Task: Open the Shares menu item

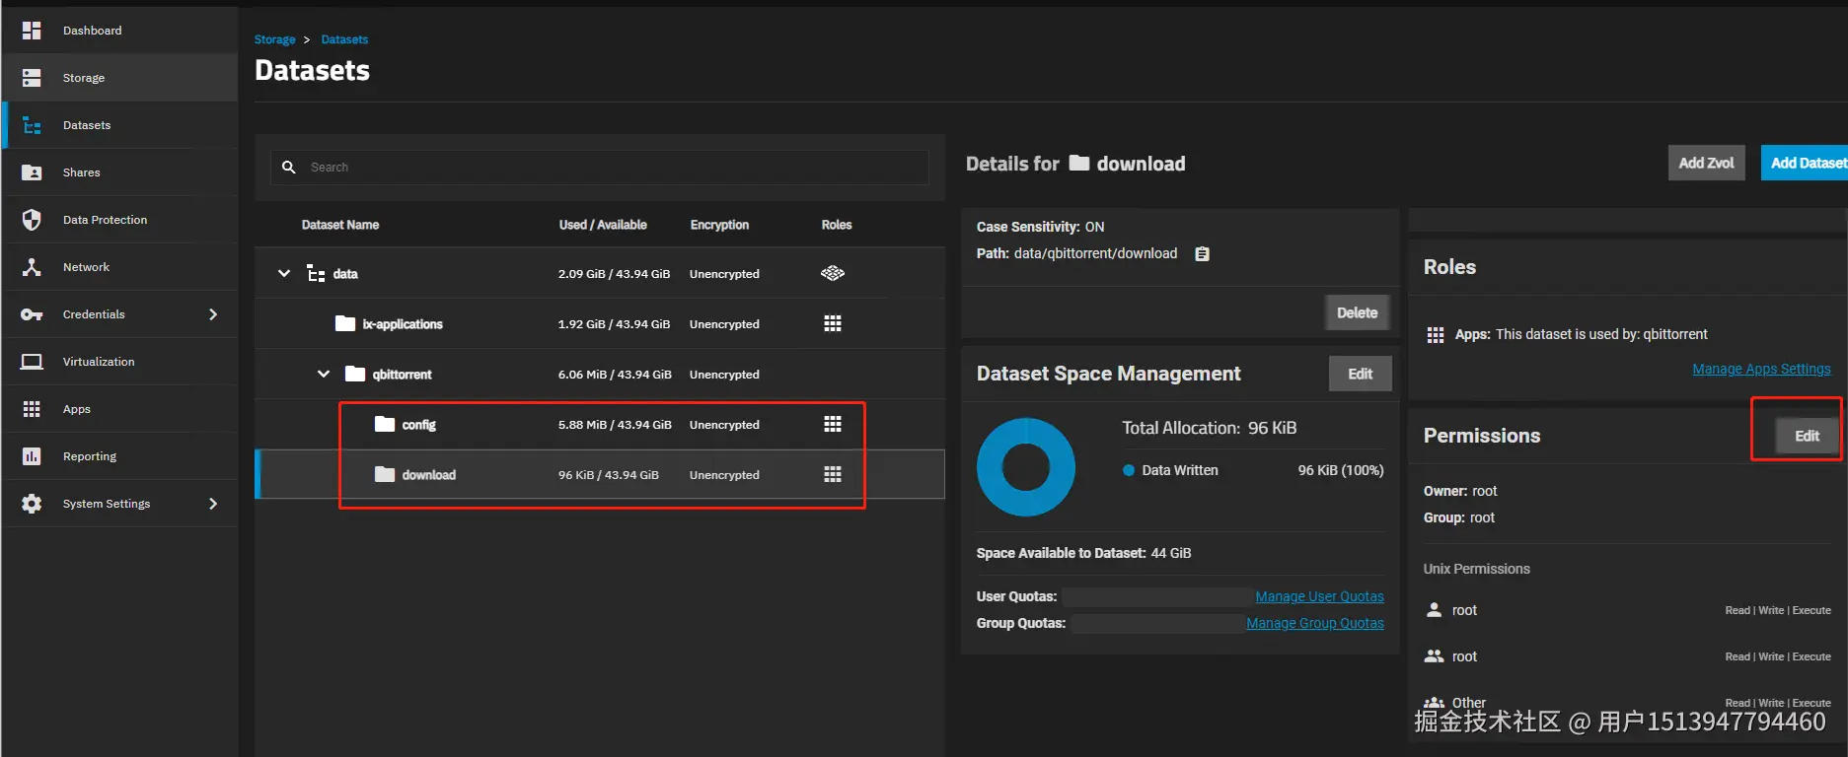Action: pyautogui.click(x=82, y=172)
